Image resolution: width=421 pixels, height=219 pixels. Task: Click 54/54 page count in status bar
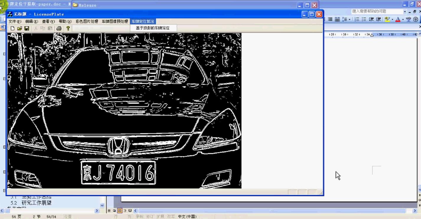(51, 216)
